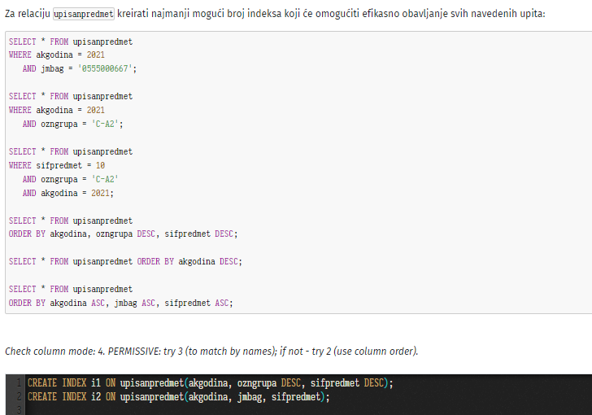Click the last ORDER BY akgodina ASC line

point(121,304)
